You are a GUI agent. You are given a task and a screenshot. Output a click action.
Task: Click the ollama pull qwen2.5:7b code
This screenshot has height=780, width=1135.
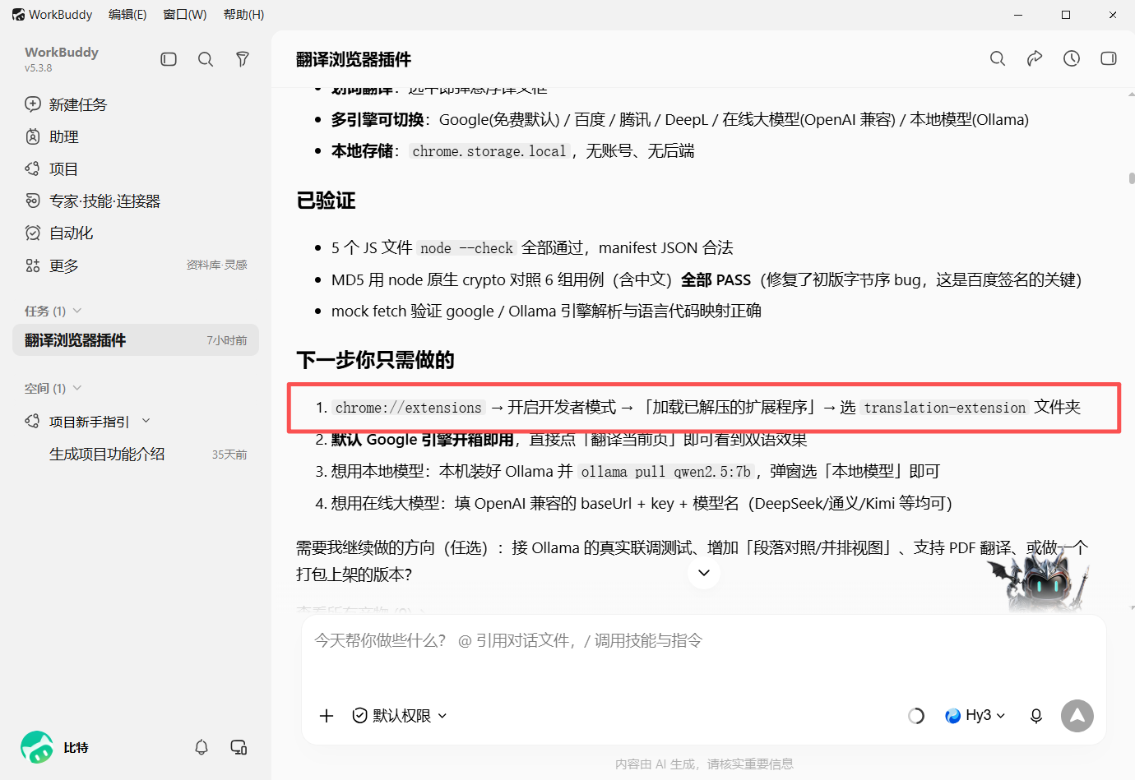665,472
